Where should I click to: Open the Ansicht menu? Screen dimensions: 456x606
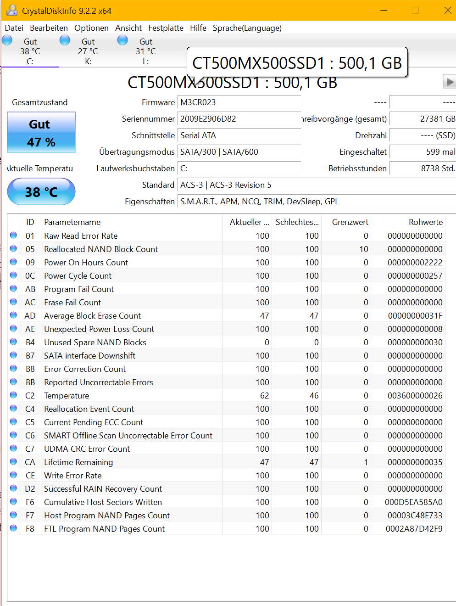128,28
